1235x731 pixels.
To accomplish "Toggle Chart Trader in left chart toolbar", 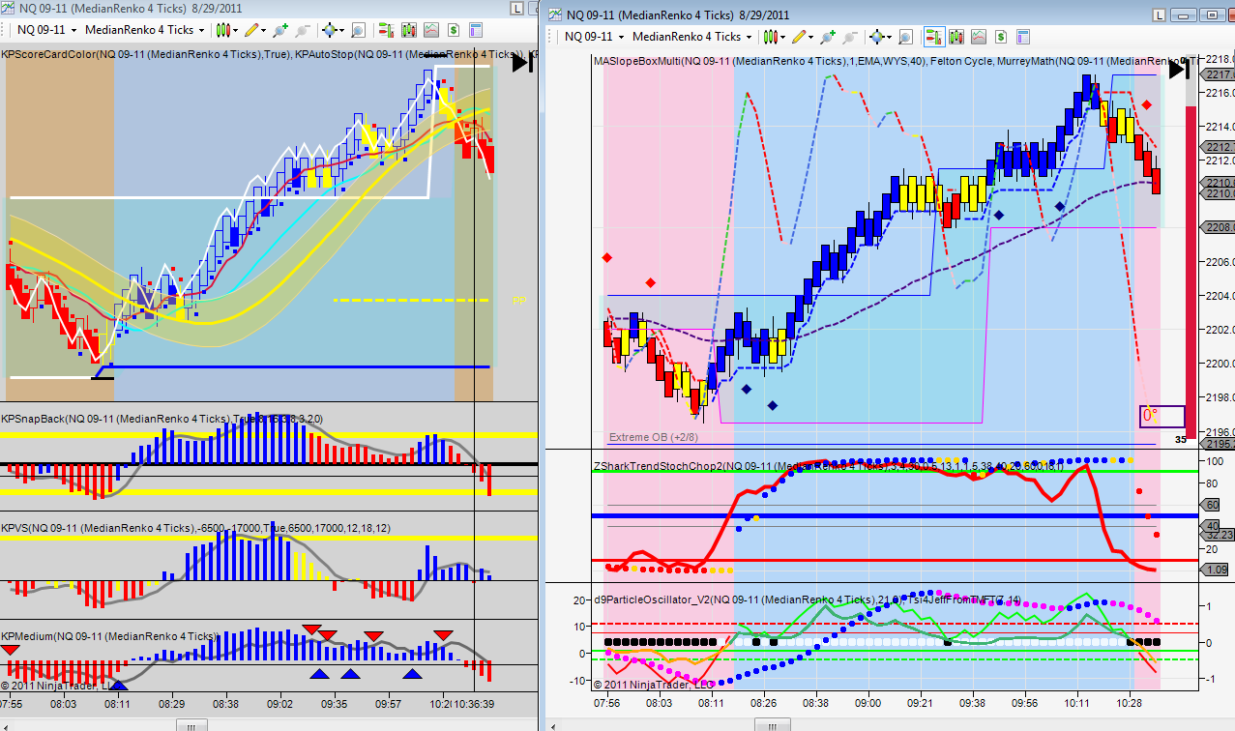I will [x=385, y=30].
